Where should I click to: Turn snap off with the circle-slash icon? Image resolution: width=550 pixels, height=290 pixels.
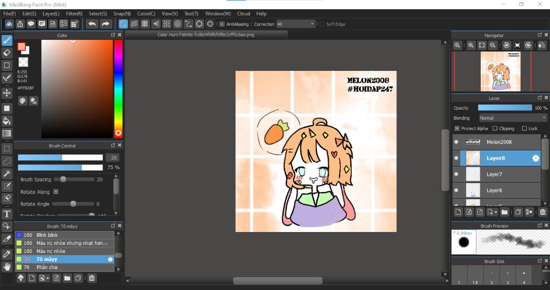(123, 24)
